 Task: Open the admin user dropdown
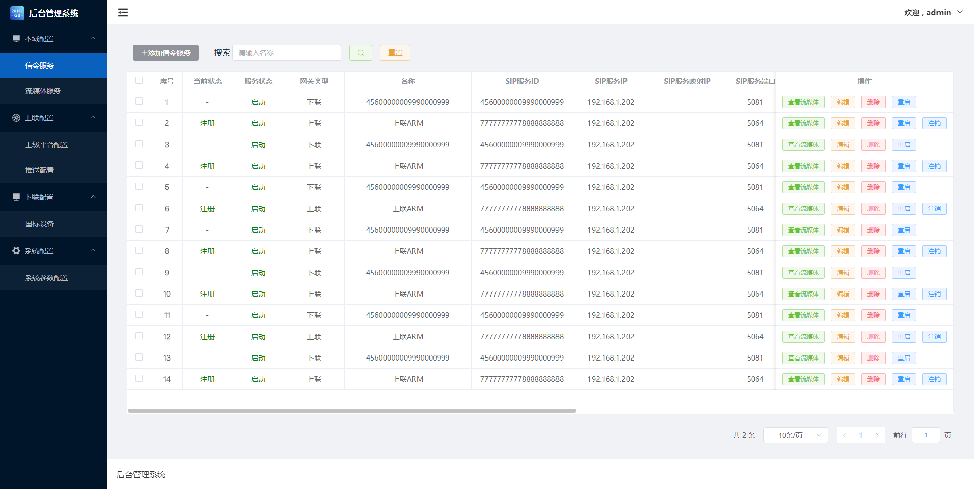pos(932,13)
